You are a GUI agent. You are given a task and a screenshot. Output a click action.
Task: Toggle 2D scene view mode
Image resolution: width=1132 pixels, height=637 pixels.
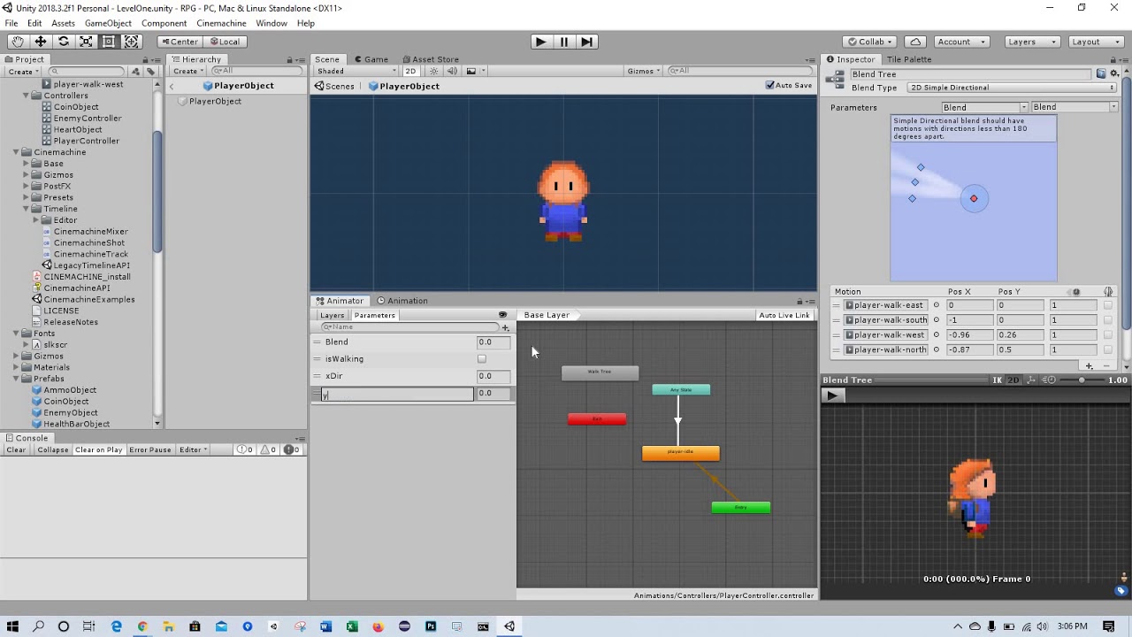click(x=410, y=71)
